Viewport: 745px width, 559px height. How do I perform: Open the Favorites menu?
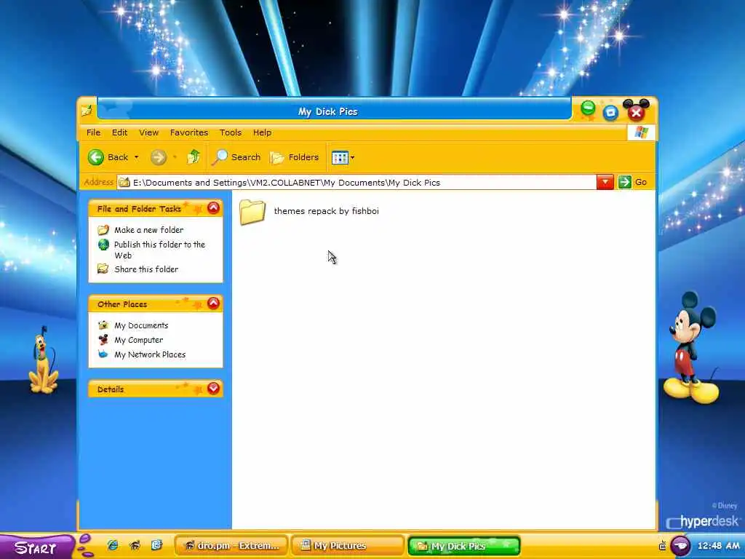(x=189, y=132)
